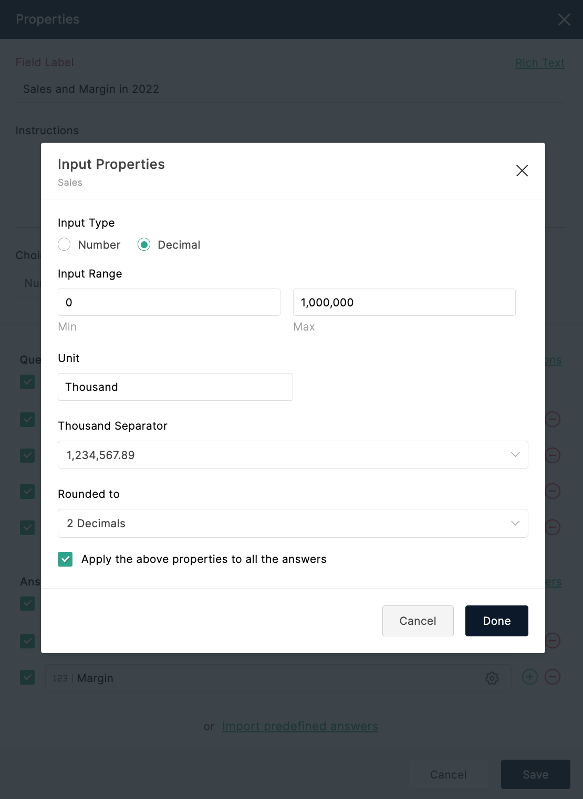Expand the 2 Decimals chevron
This screenshot has height=799, width=583.
(x=515, y=523)
